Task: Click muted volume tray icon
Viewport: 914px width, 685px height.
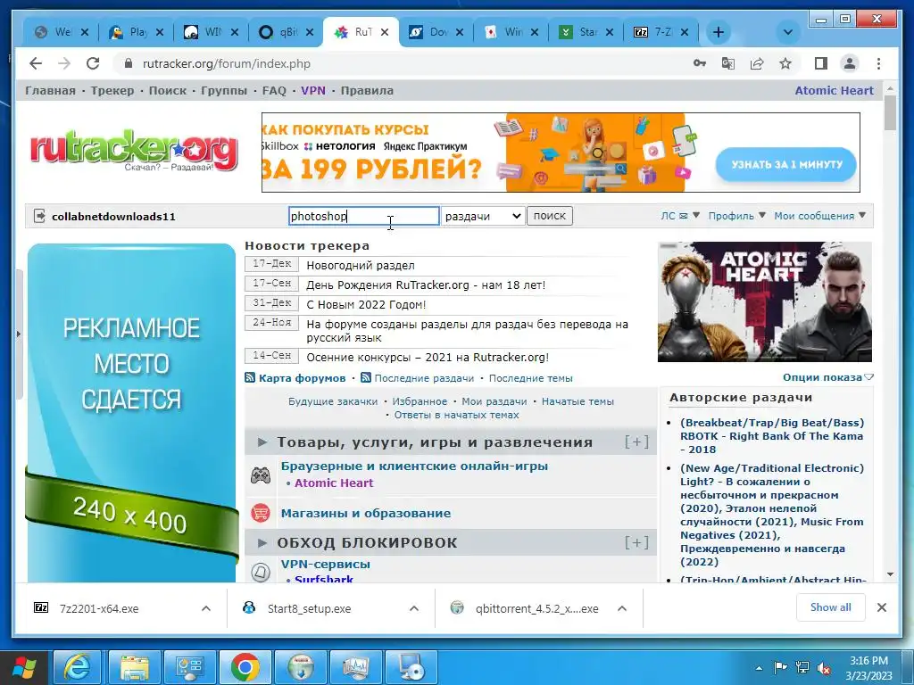Action: pyautogui.click(x=824, y=668)
